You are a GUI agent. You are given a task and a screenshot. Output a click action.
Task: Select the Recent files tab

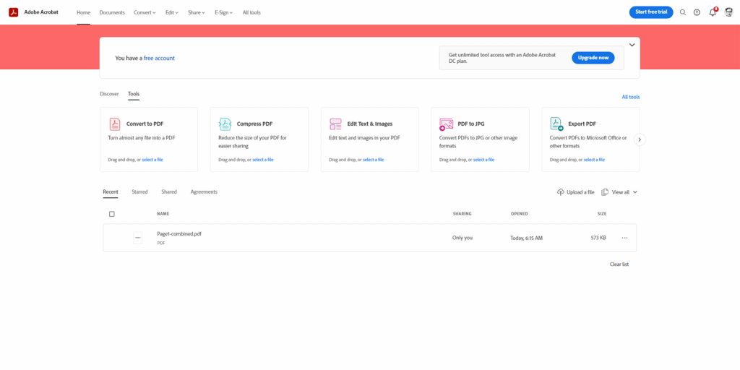coord(111,192)
